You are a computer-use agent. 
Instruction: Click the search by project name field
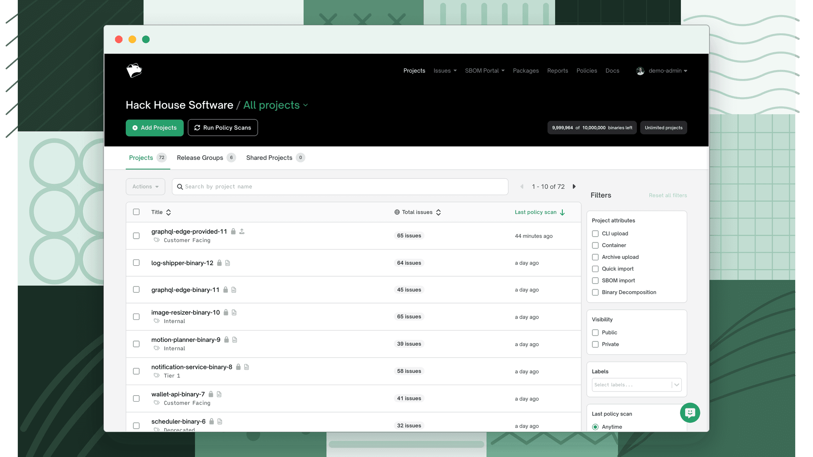click(340, 187)
